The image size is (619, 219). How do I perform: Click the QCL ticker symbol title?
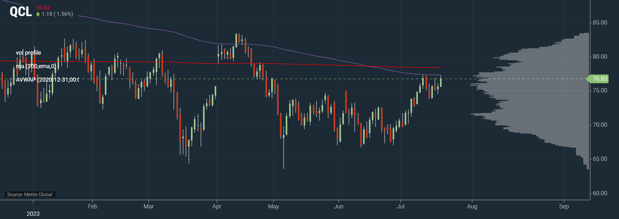point(21,12)
